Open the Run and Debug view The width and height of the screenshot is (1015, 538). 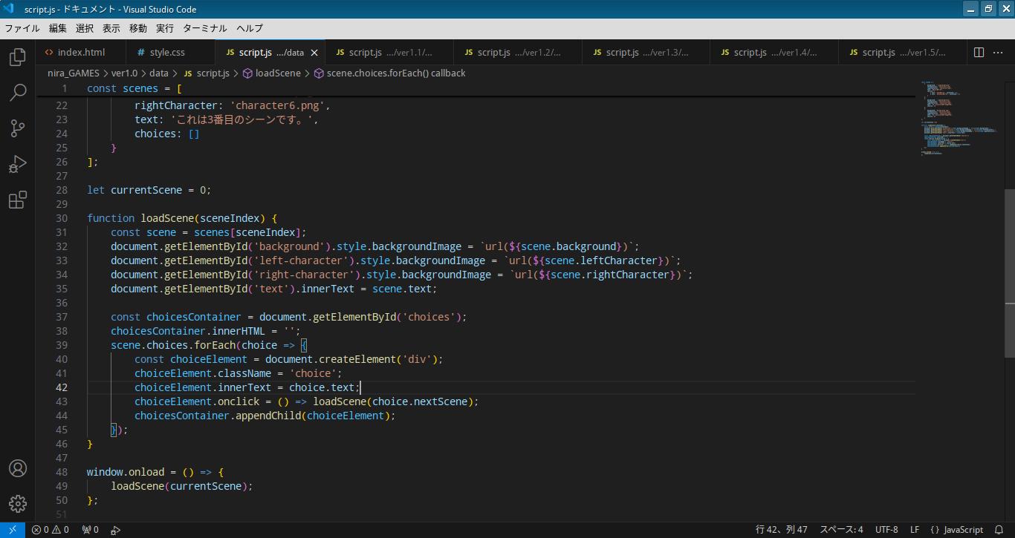[18, 164]
